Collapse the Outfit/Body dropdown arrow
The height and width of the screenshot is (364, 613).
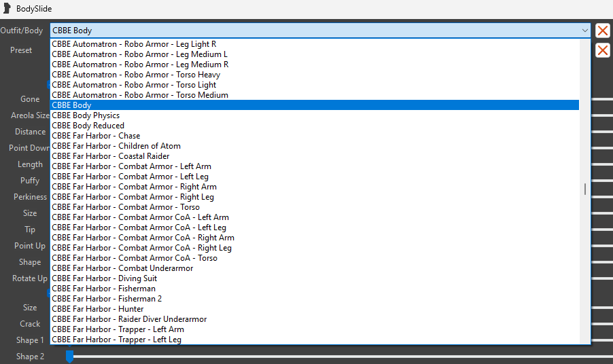584,31
